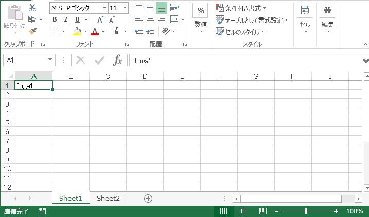
Task: Open Conditional Formatting (条件付き書式)
Action: tap(241, 8)
